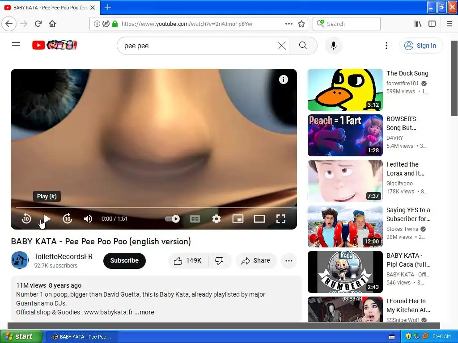The width and height of the screenshot is (458, 343).
Task: Click the browser Search field
Action: coord(347,24)
